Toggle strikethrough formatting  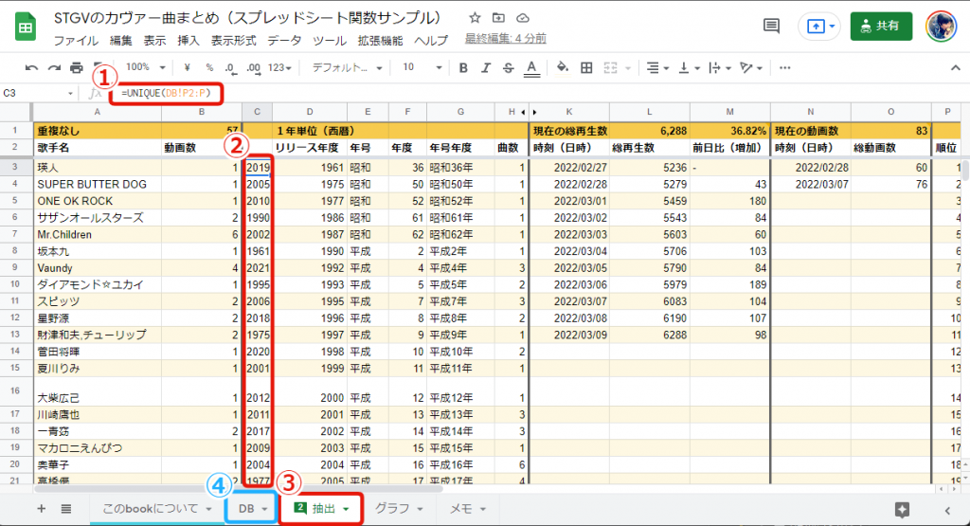click(x=509, y=68)
